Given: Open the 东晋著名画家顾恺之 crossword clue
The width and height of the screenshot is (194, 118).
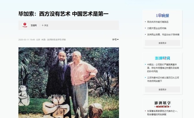Looking at the screenshot, I should pos(163,113).
